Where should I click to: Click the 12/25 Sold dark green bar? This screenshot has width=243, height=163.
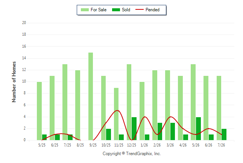coord(134,129)
